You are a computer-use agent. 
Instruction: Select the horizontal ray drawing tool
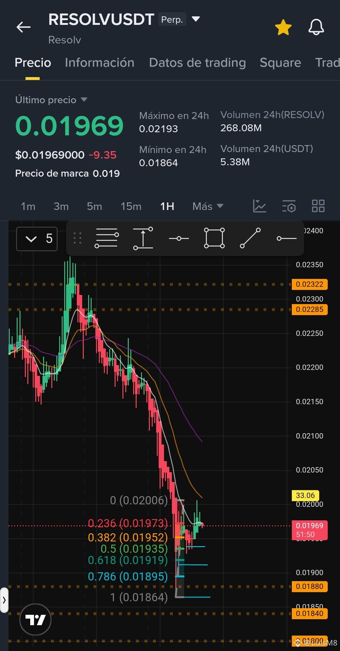[286, 238]
